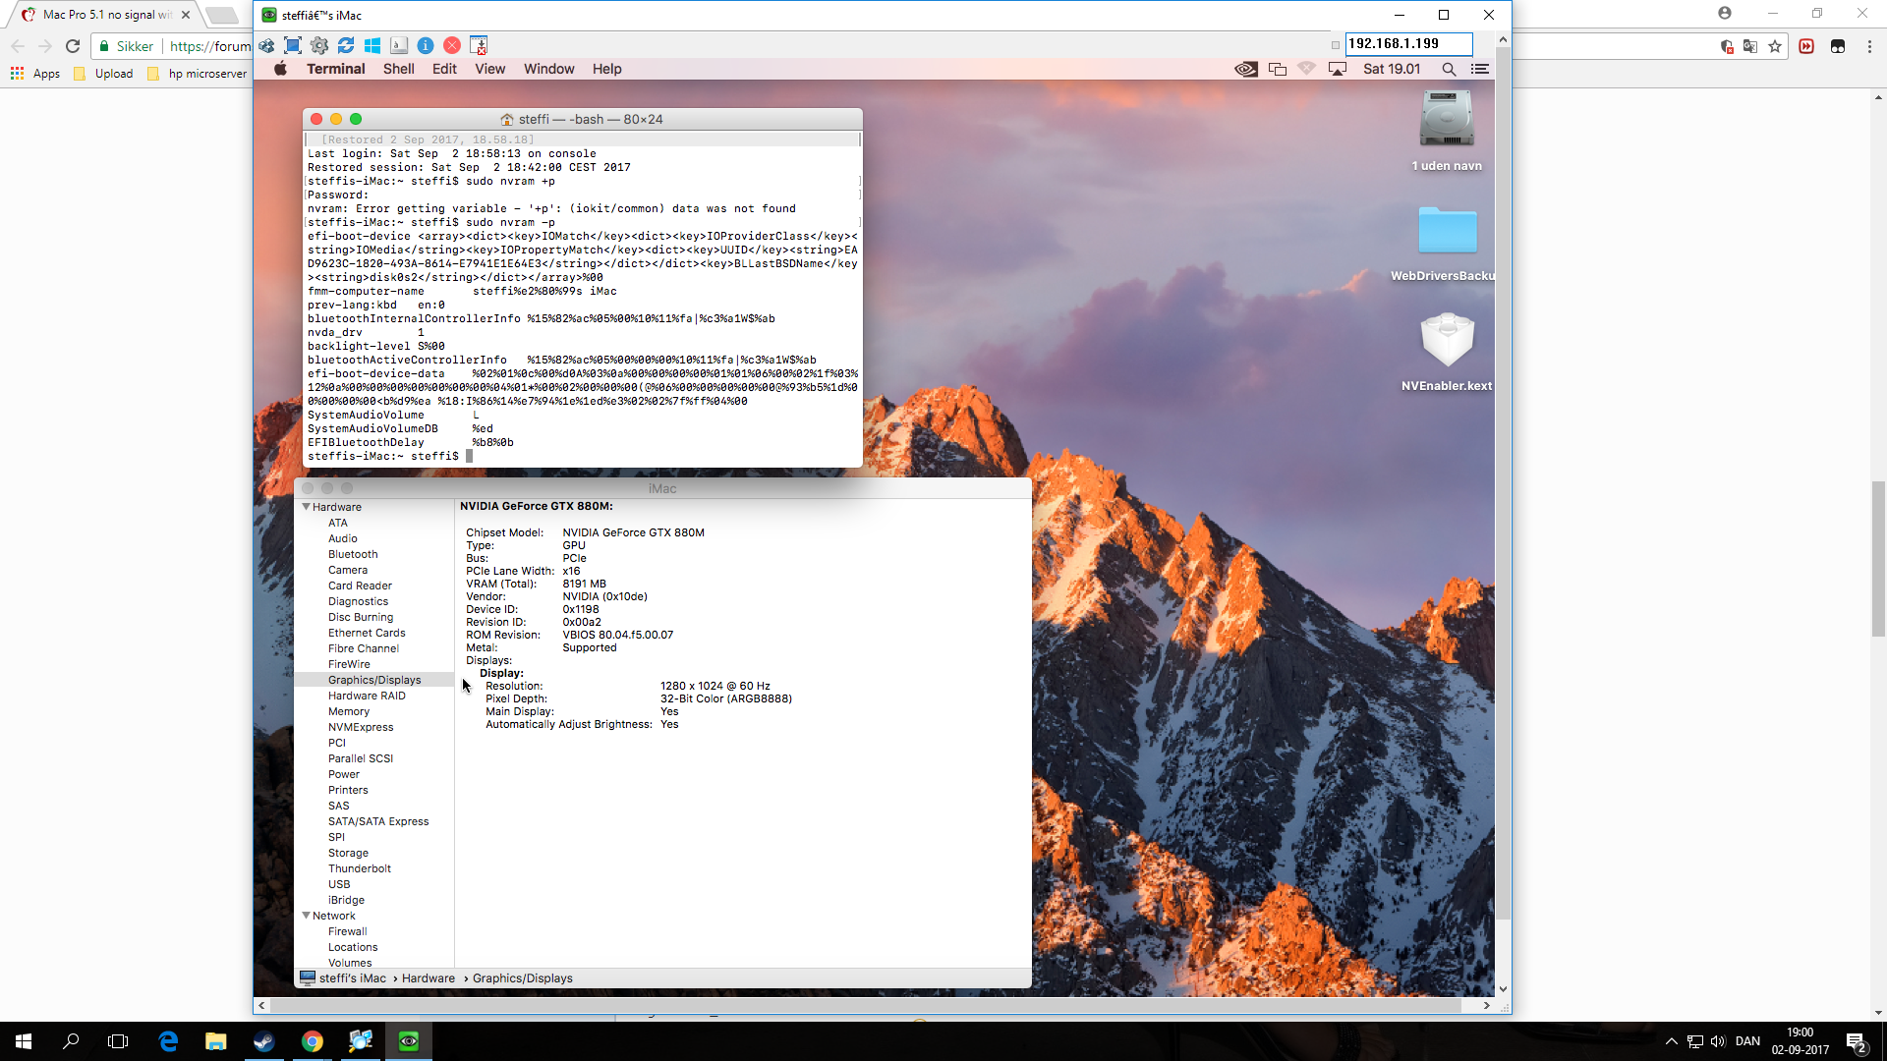Click the fullscreen icon in the remote viewer toolbar
The image size is (1887, 1061).
pyautogui.click(x=293, y=45)
